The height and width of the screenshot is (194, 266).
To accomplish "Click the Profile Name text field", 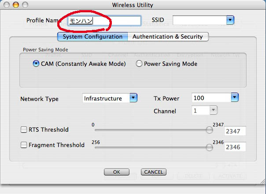I will point(104,21).
